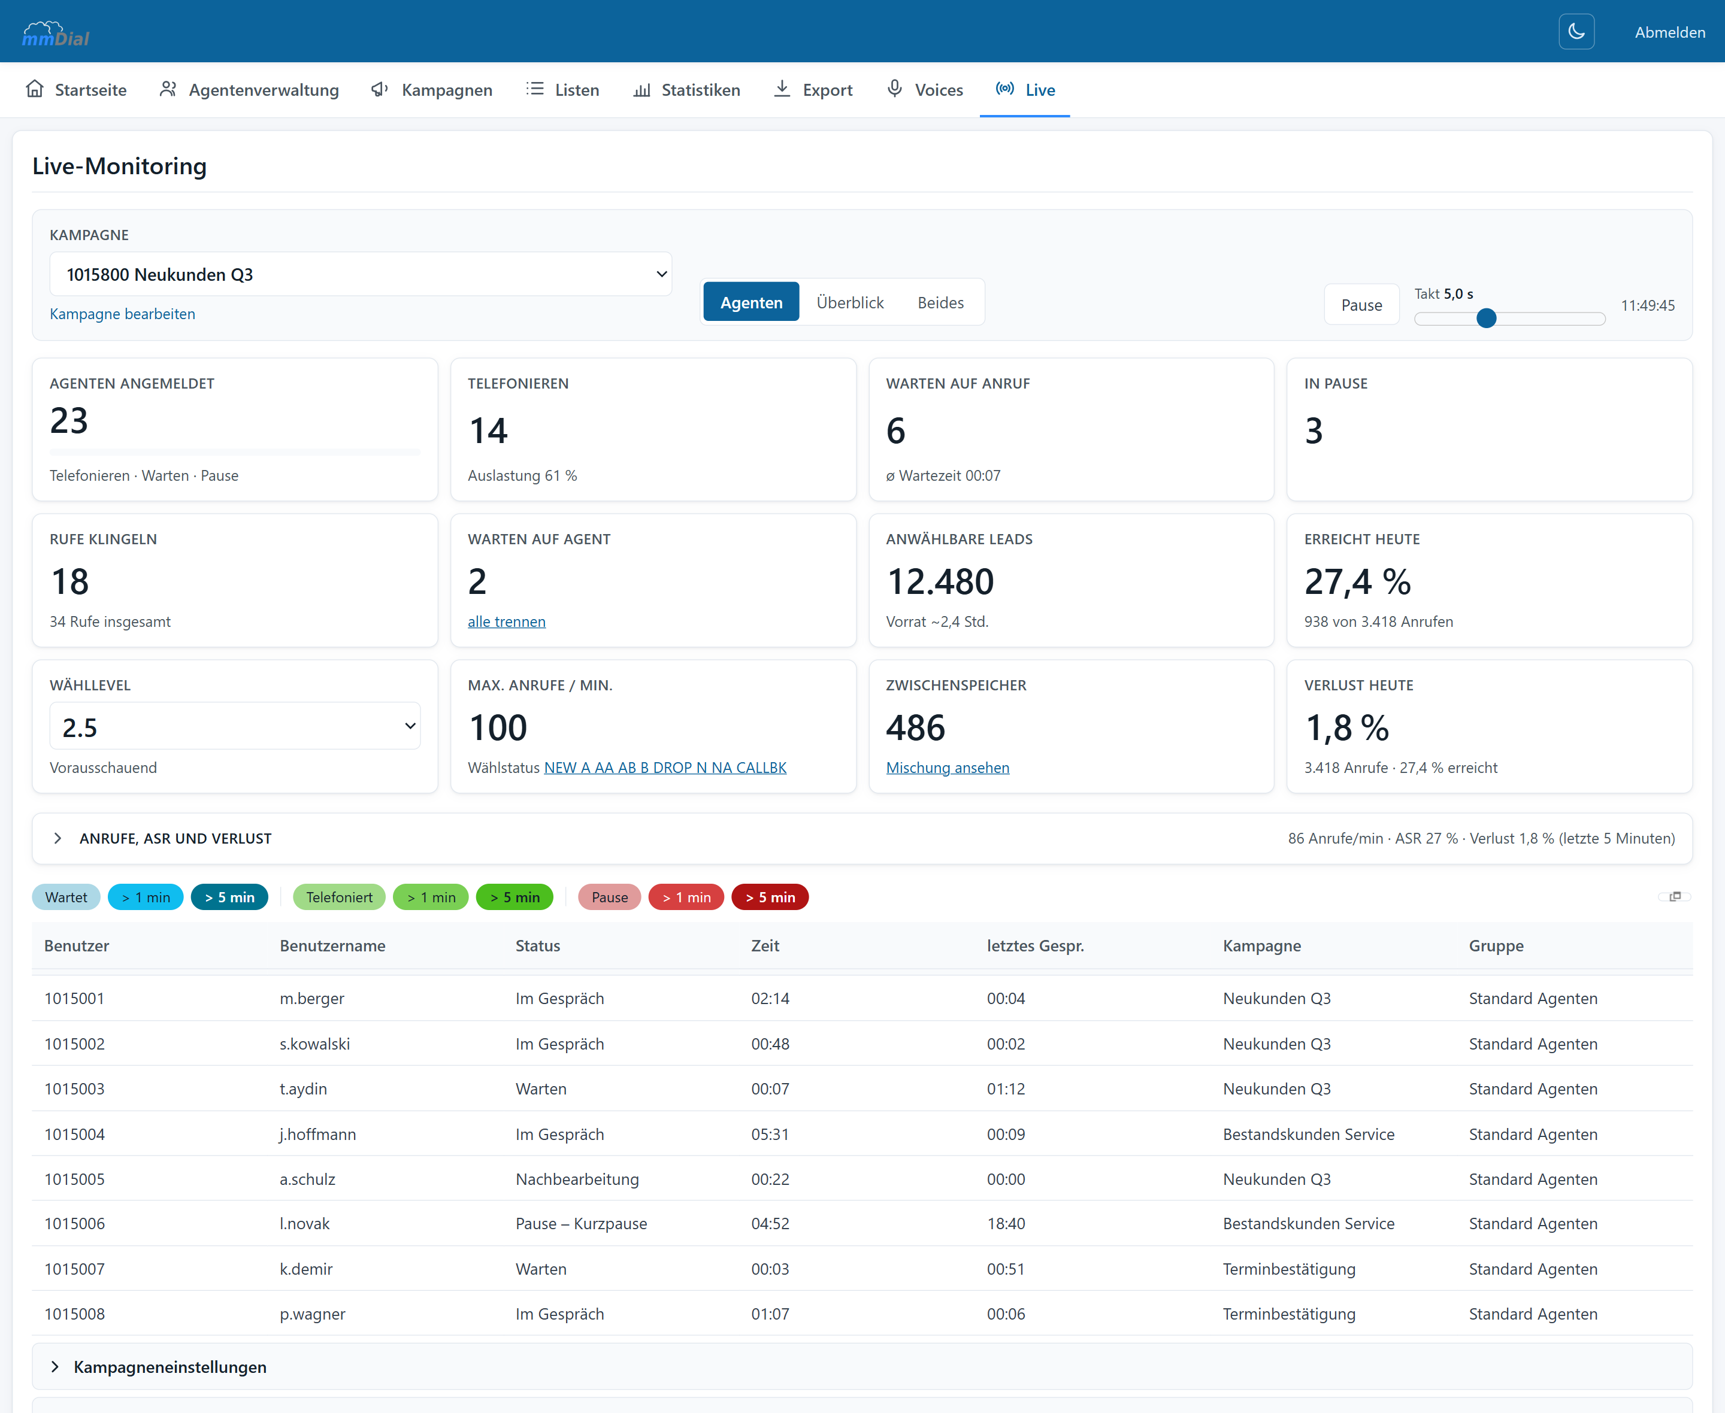Switch view to Überblick
This screenshot has height=1413, width=1725.
point(849,302)
